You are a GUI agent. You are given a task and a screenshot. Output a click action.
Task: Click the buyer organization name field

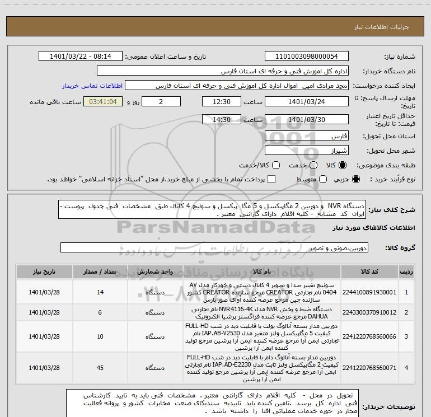click(223, 71)
